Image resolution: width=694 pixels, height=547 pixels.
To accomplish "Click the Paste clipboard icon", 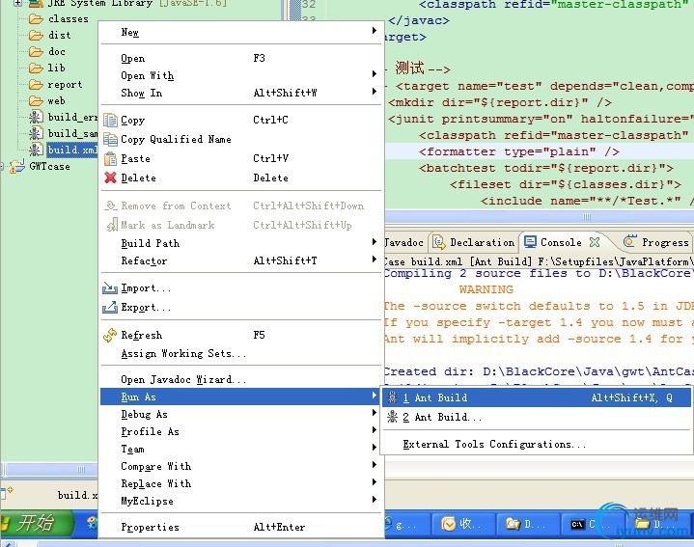I will point(110,158).
